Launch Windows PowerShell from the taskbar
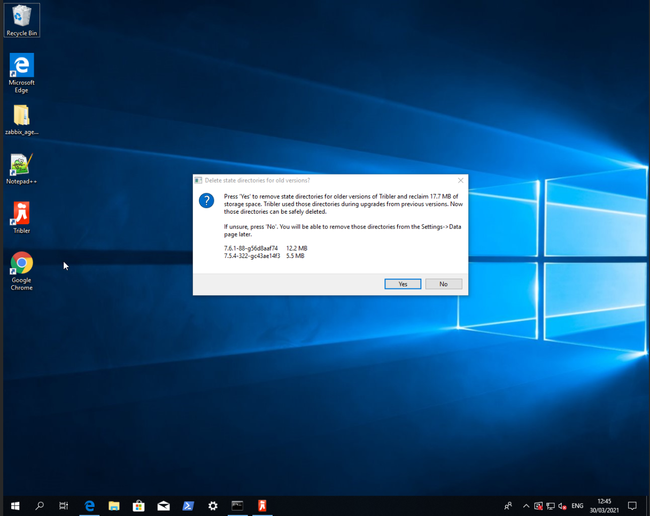The width and height of the screenshot is (650, 516). (x=188, y=505)
